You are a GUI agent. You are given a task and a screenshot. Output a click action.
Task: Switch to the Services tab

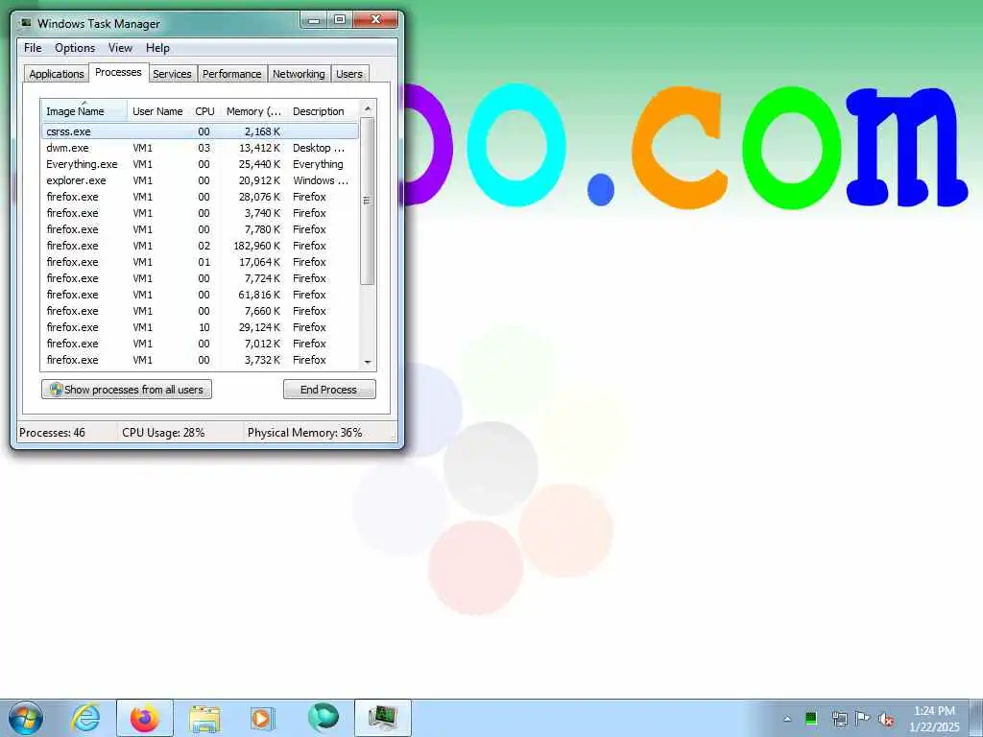(x=173, y=73)
